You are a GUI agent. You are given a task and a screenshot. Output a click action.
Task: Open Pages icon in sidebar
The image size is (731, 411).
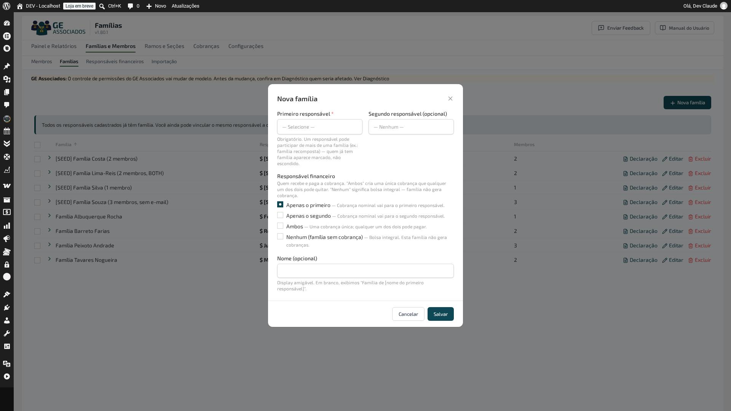point(7,92)
